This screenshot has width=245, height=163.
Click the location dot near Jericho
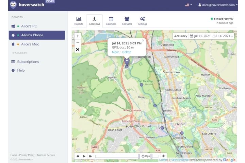(155, 106)
